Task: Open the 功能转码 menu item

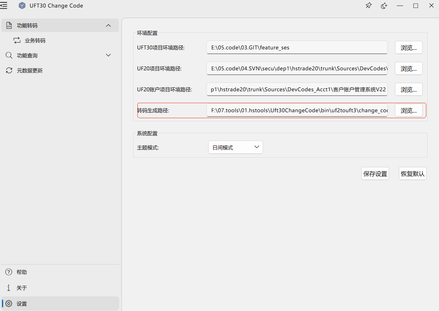Action: coord(60,26)
